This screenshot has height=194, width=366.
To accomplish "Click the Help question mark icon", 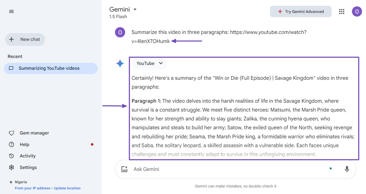I will pos(11,144).
